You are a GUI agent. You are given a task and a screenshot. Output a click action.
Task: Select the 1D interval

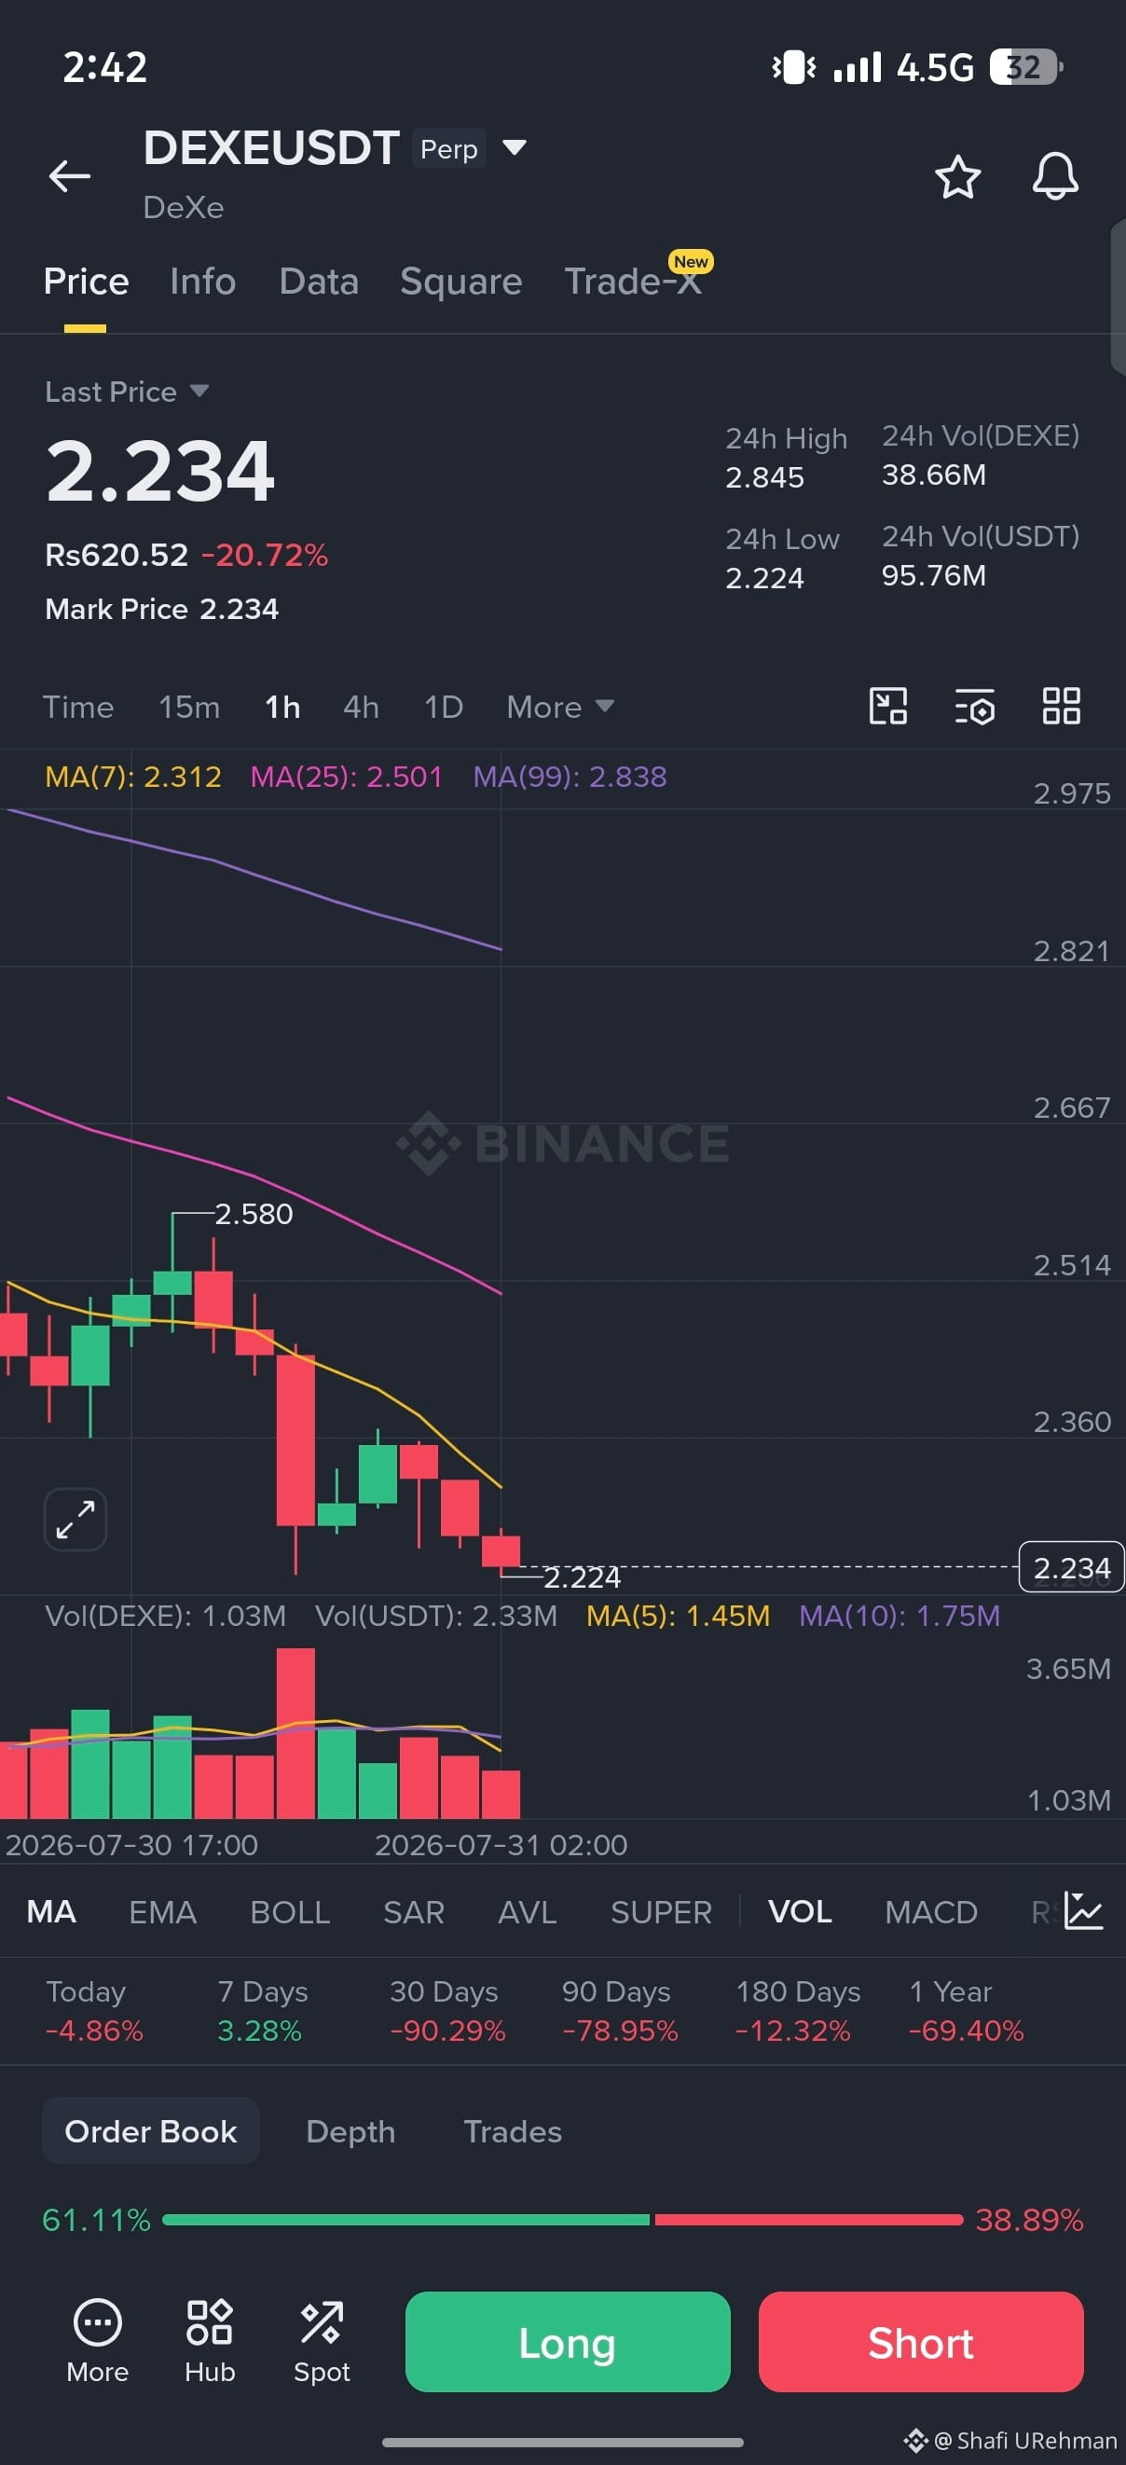444,706
